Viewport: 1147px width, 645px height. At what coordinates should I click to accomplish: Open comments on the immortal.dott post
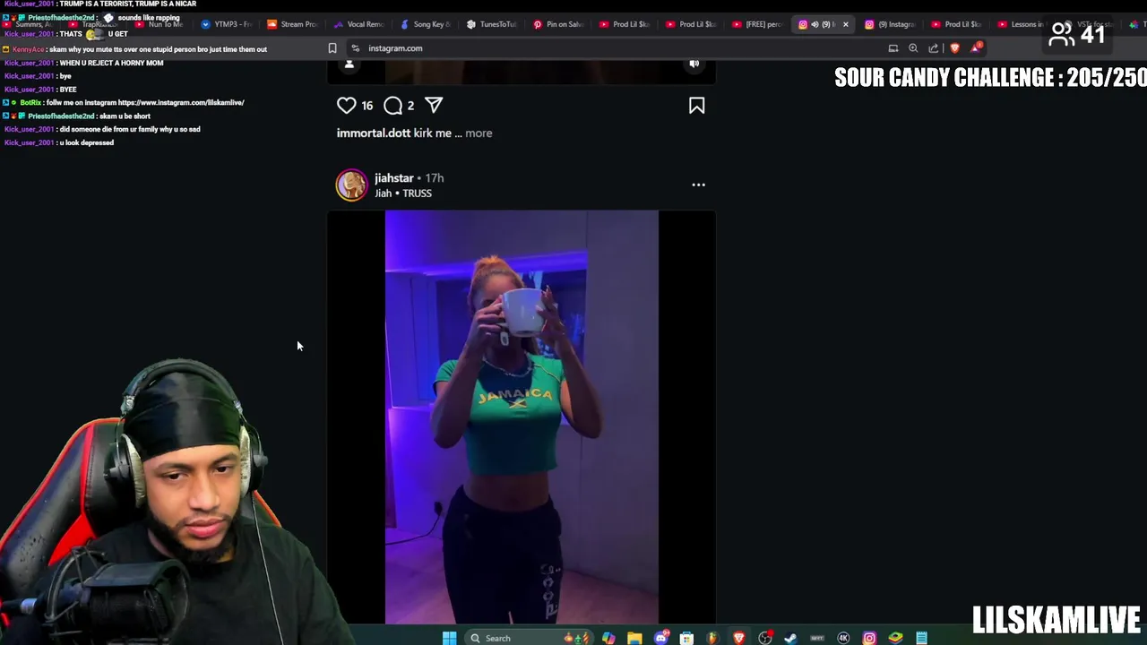[x=392, y=106]
